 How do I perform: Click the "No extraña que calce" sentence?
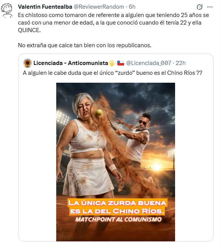pyautogui.click(x=85, y=45)
